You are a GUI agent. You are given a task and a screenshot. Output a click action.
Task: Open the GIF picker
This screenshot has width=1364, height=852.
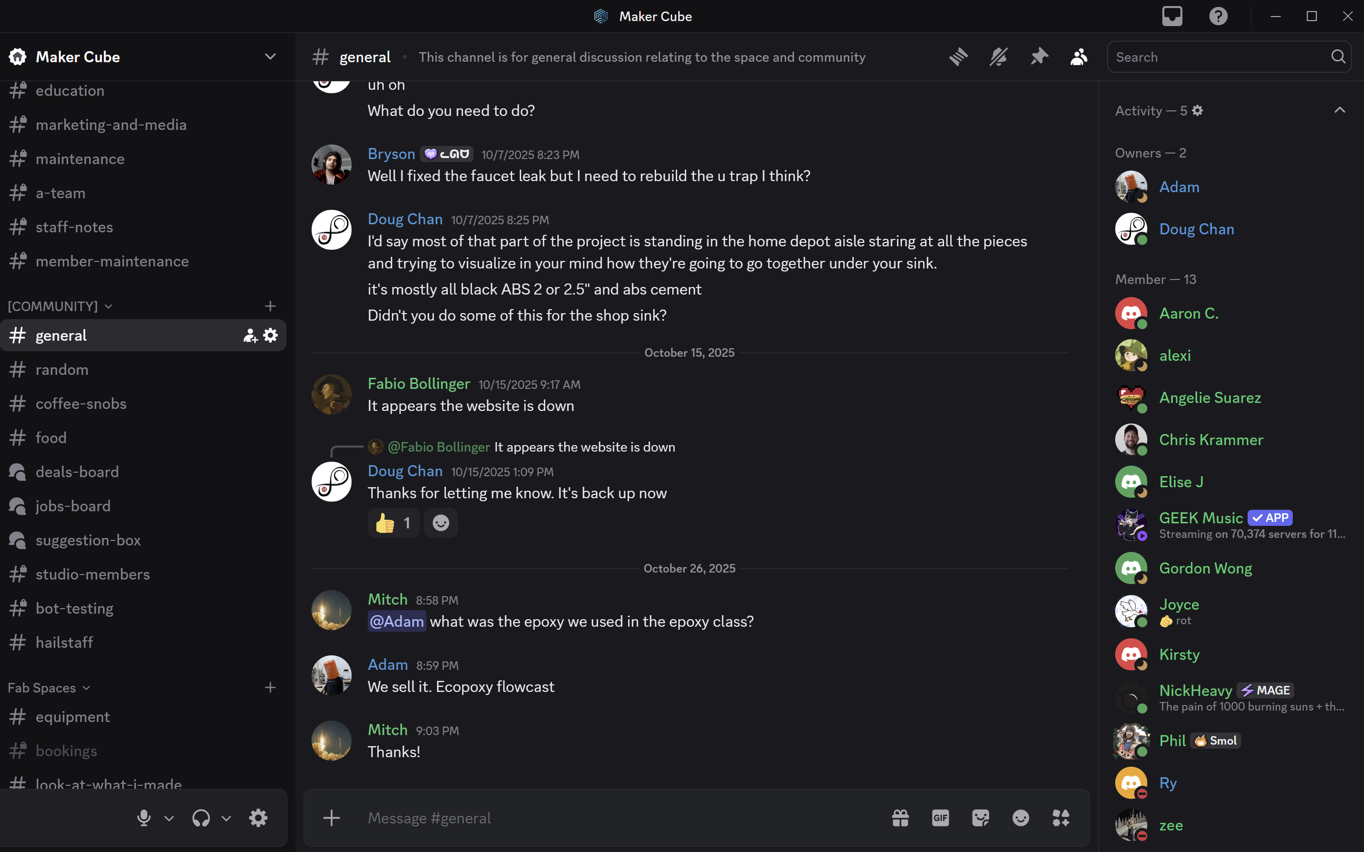[x=940, y=817]
